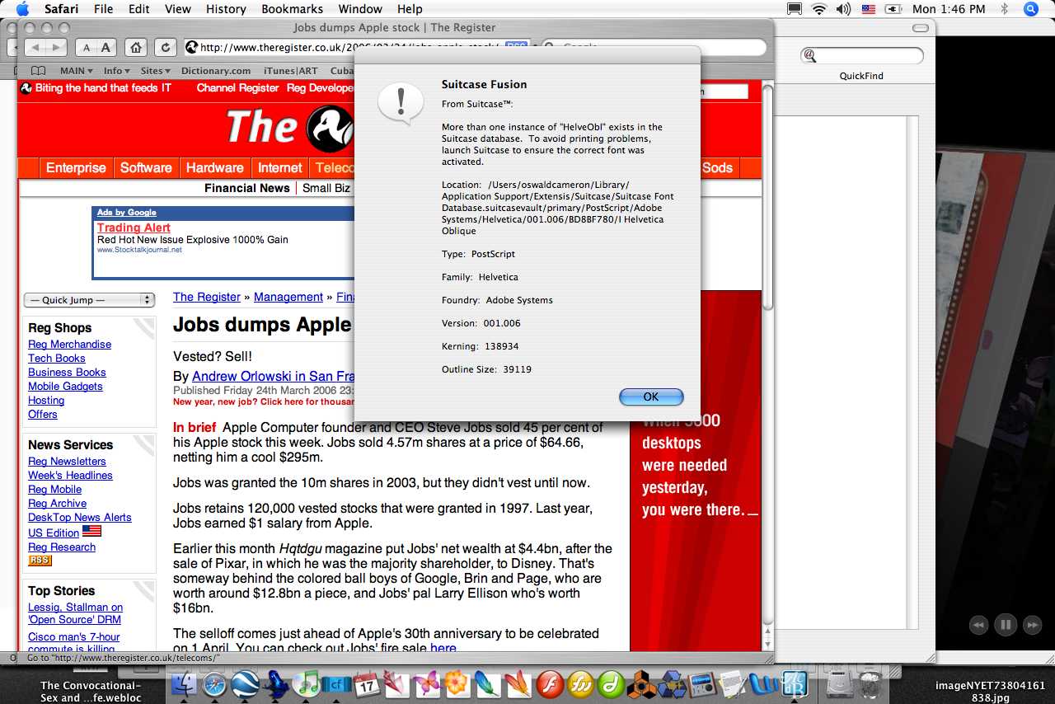This screenshot has height=704, width=1055.
Task: Show all bookmarks book icon
Action: click(x=38, y=71)
